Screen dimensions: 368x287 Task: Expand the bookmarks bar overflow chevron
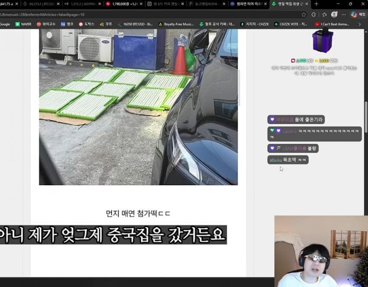point(359,24)
